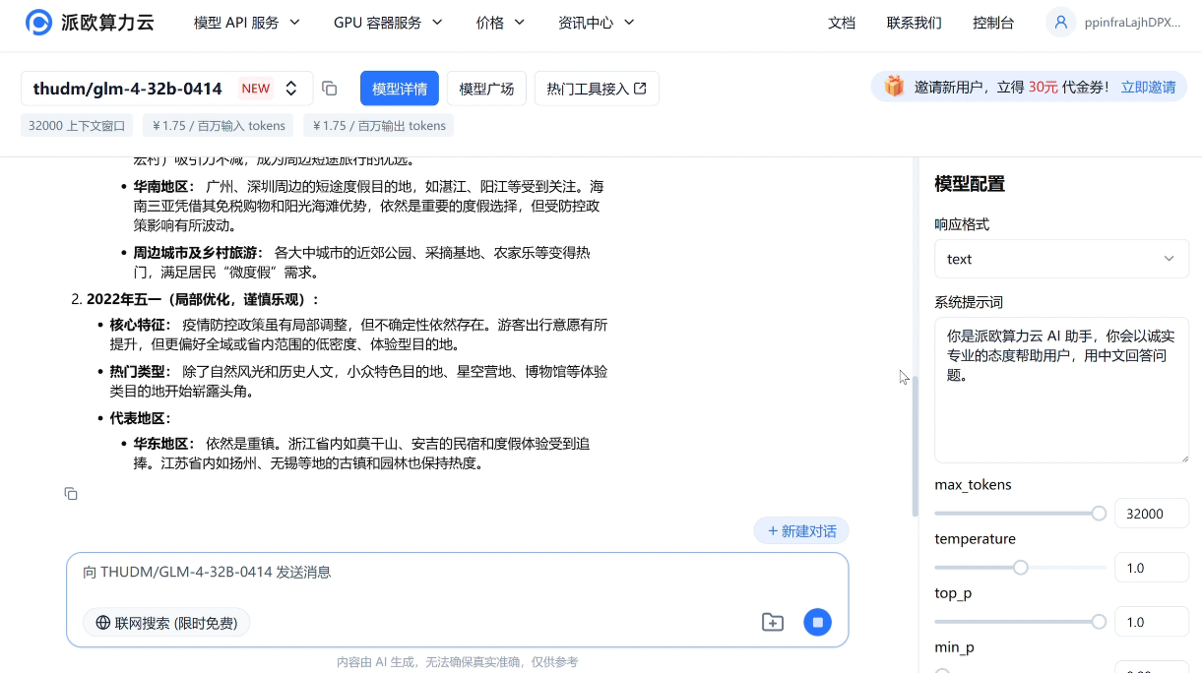Click the ¥1.75 / 百万输出 tokens tag

point(379,126)
